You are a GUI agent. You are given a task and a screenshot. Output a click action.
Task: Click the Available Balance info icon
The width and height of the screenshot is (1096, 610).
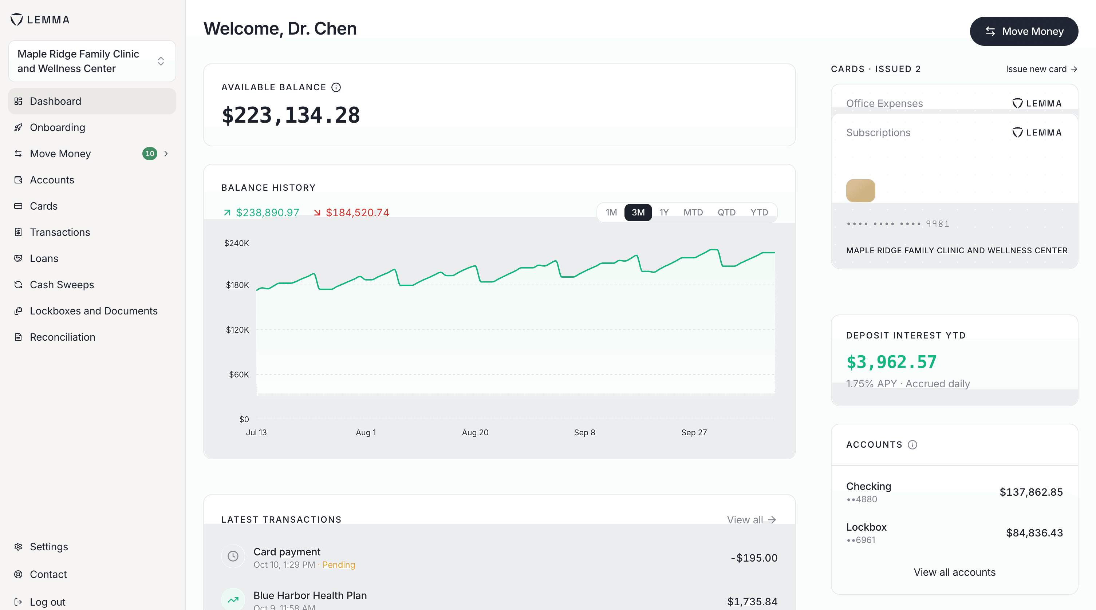click(336, 87)
